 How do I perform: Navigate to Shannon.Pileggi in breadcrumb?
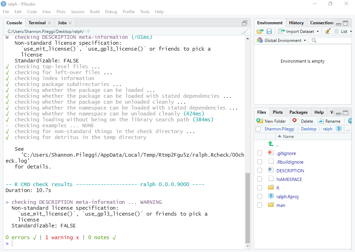tap(279, 129)
